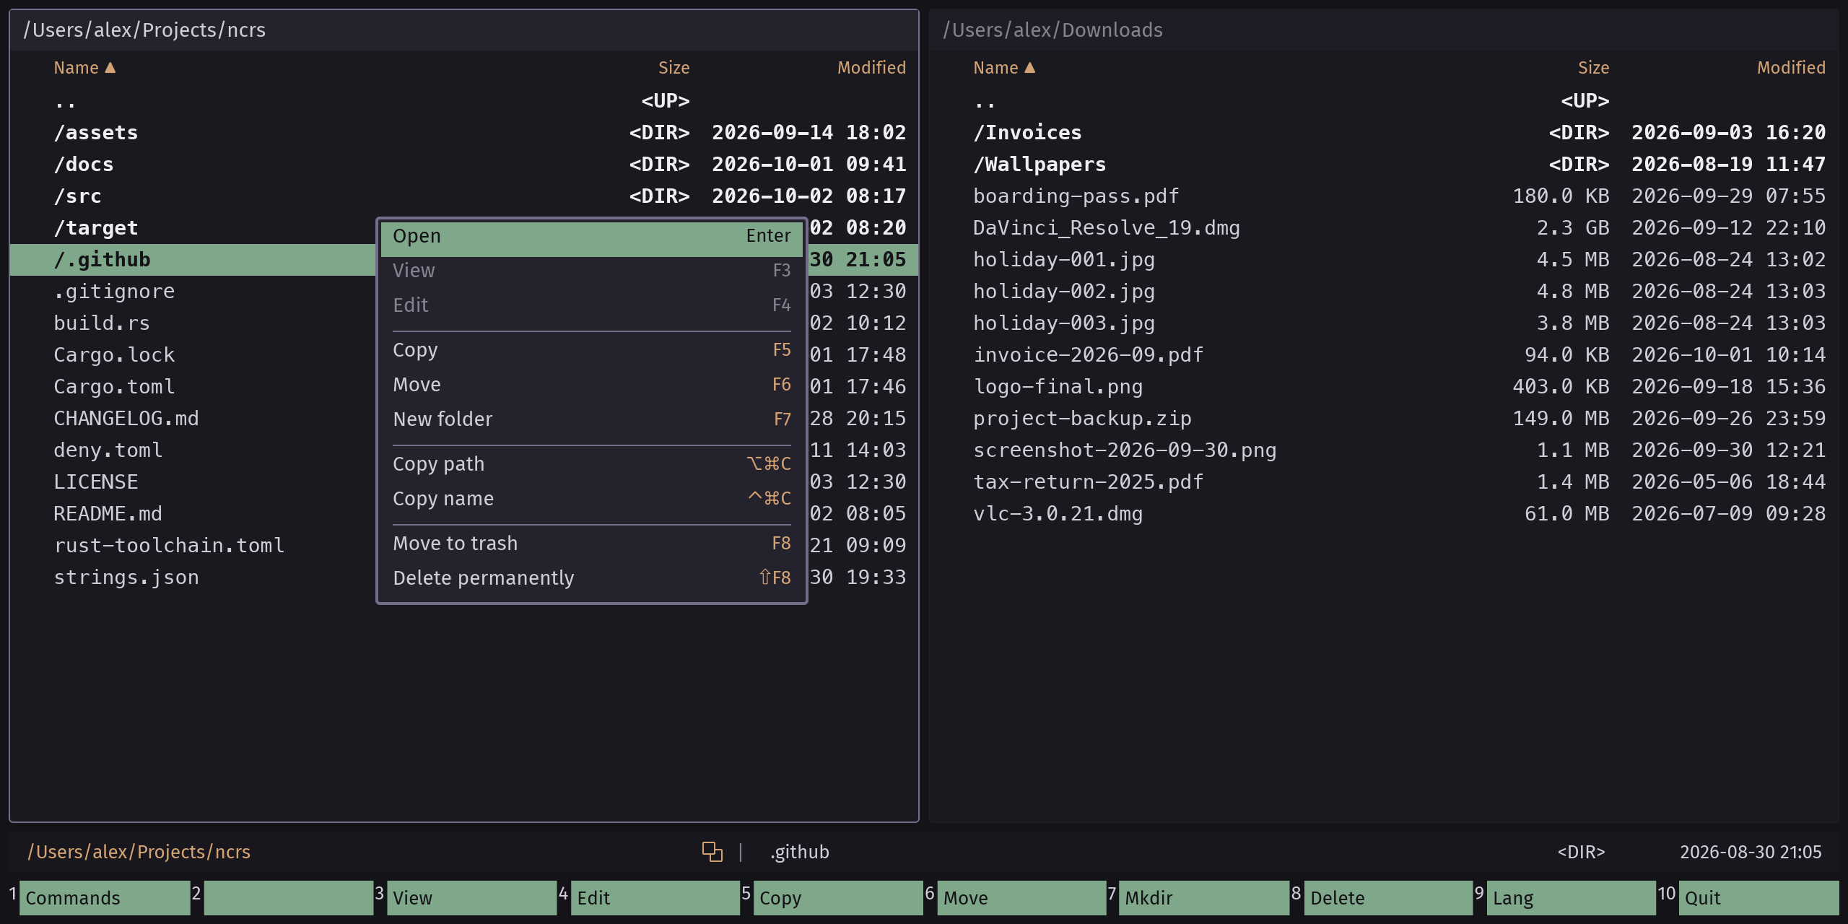
Task: Select rust-toolchain.toml in the left panel
Action: (x=193, y=546)
